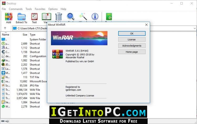Sort by the Size column header
The width and height of the screenshot is (197, 124).
25,35
